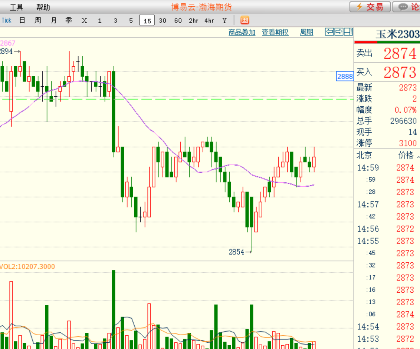Select the 14:55 tick row

click(387, 241)
